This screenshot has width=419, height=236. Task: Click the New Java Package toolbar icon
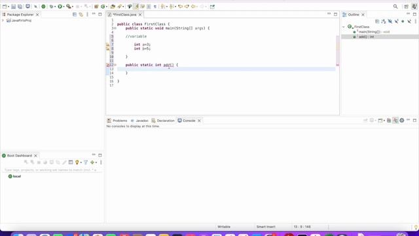tap(96, 7)
